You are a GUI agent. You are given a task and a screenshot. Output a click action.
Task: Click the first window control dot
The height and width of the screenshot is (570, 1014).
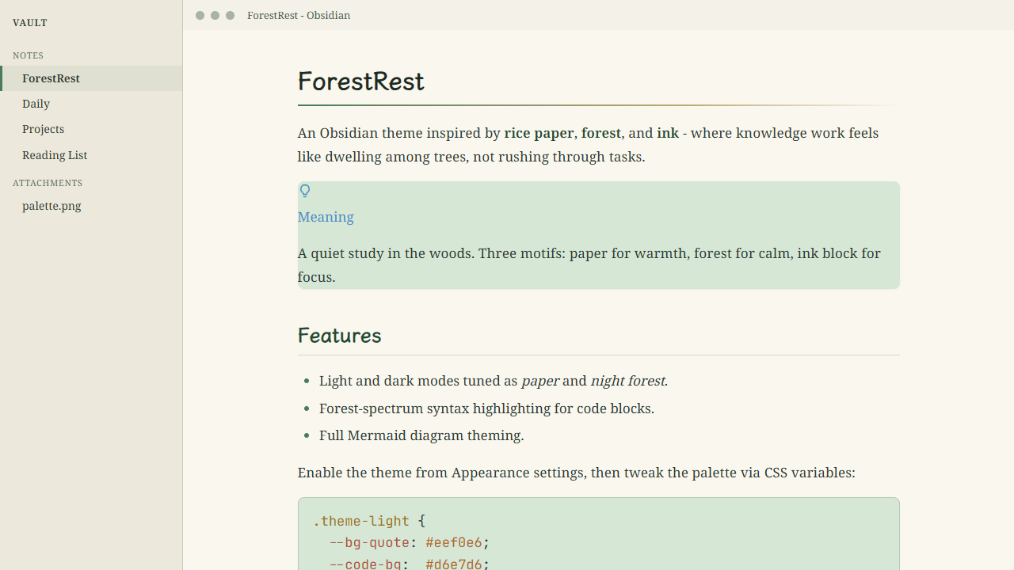point(200,15)
